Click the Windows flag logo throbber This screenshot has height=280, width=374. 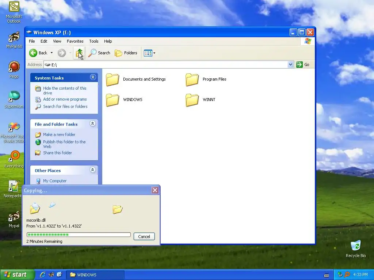[x=308, y=41]
